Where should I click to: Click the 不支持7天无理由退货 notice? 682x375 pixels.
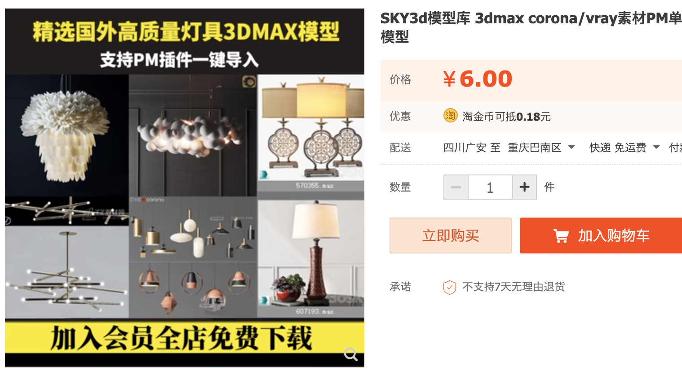514,287
